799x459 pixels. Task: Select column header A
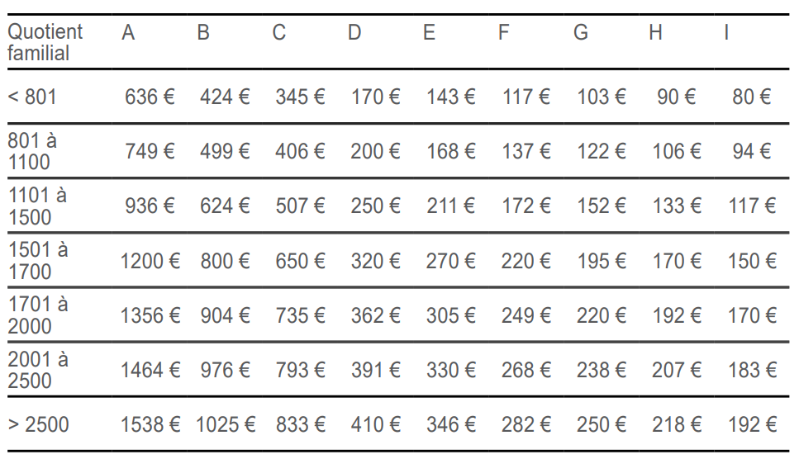128,32
